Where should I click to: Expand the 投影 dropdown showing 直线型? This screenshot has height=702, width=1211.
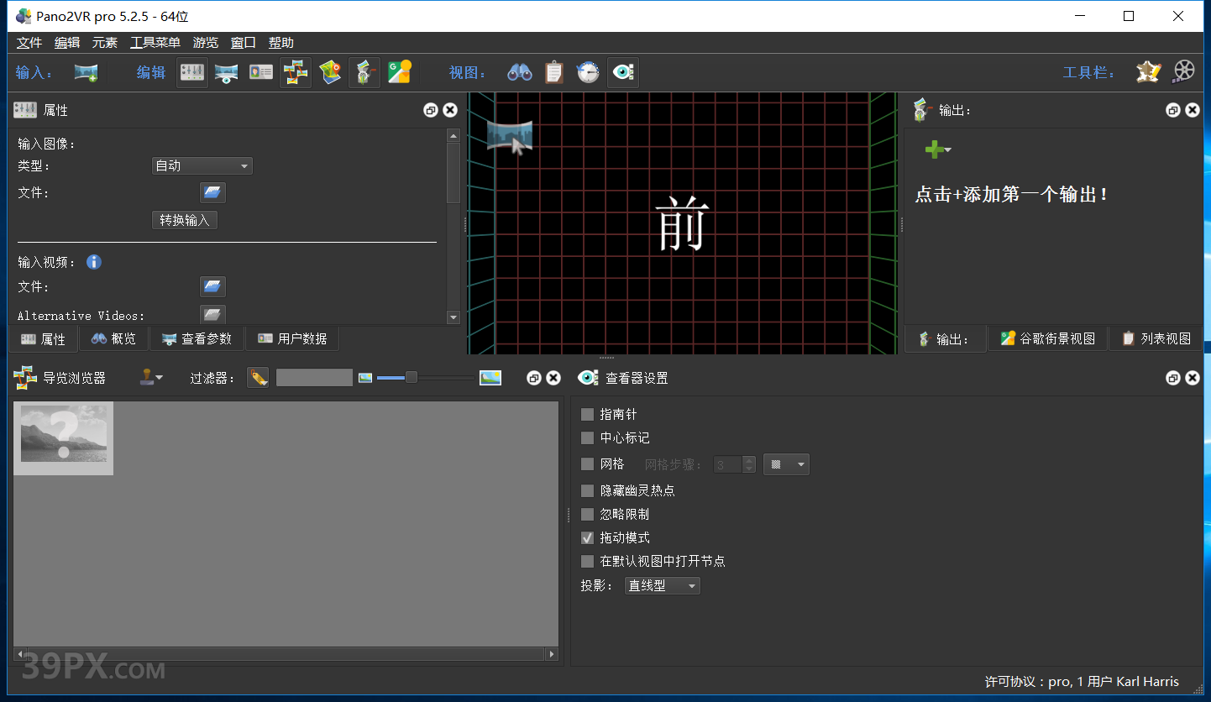tap(663, 586)
